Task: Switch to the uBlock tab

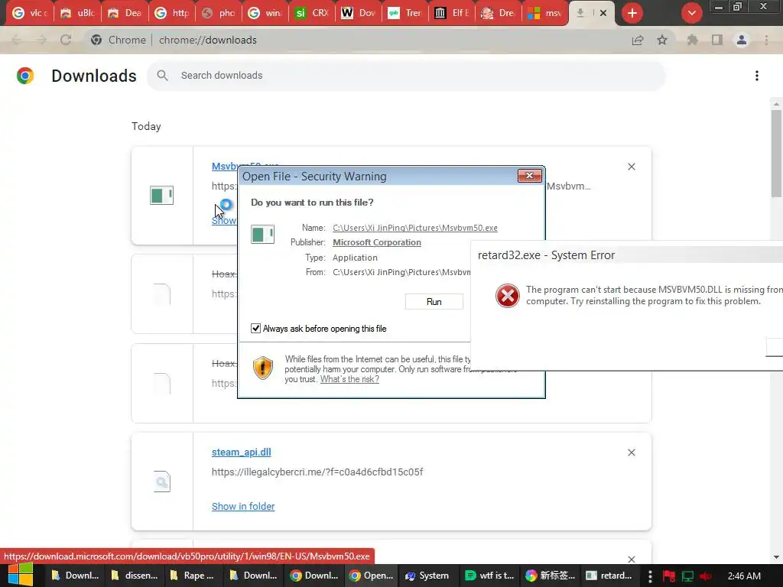Action: tap(77, 13)
